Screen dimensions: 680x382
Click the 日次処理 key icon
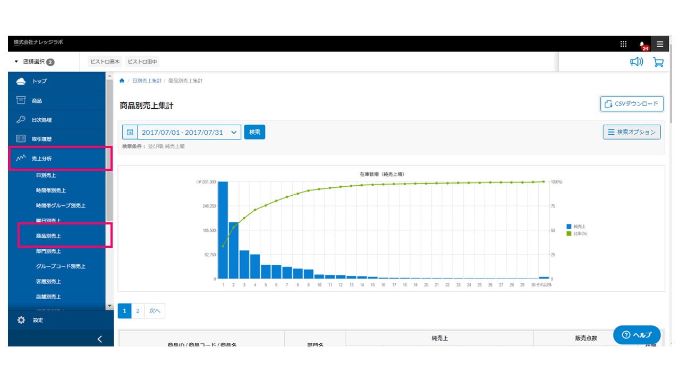pyautogui.click(x=21, y=119)
